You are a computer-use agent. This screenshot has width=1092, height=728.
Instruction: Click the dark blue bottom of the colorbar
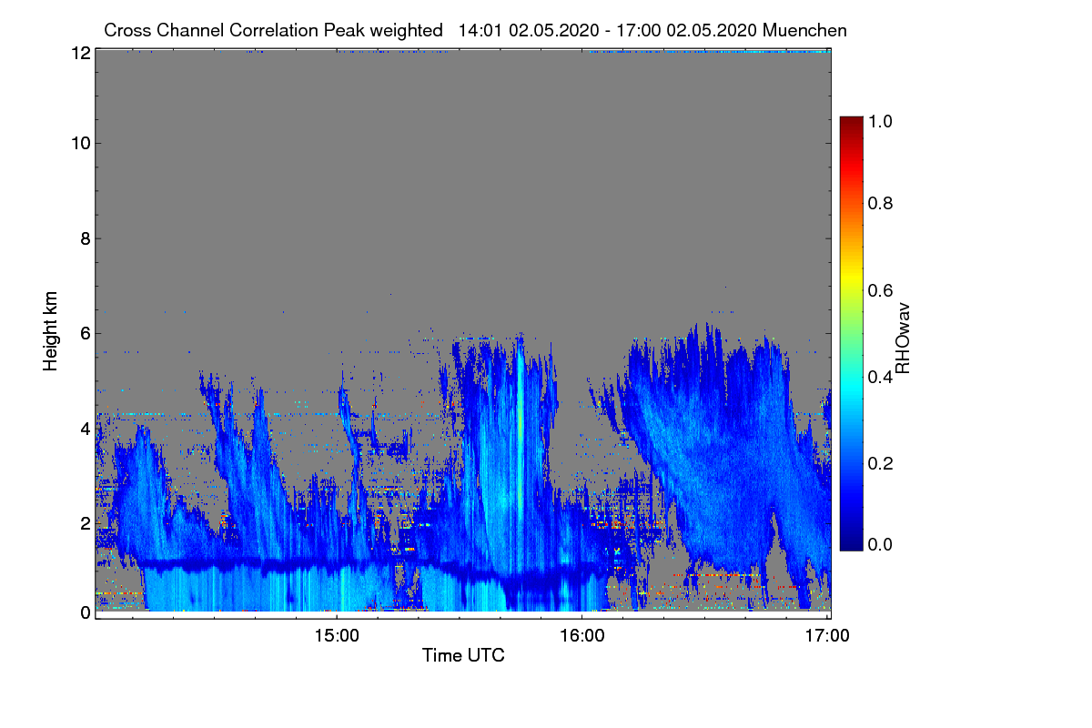[850, 543]
